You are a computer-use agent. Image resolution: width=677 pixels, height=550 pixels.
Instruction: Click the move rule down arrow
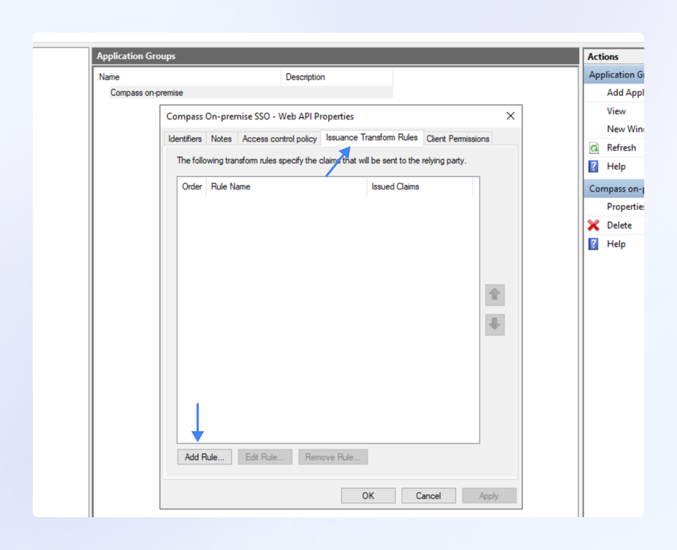click(495, 325)
